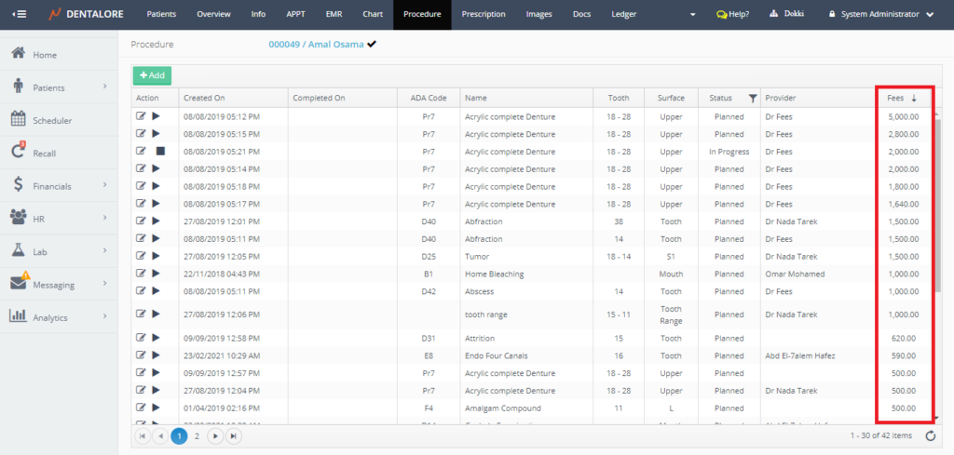This screenshot has height=455, width=954.
Task: Click the Status column filter icon
Action: [753, 98]
